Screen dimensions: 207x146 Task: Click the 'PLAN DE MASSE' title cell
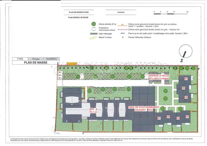(36, 63)
